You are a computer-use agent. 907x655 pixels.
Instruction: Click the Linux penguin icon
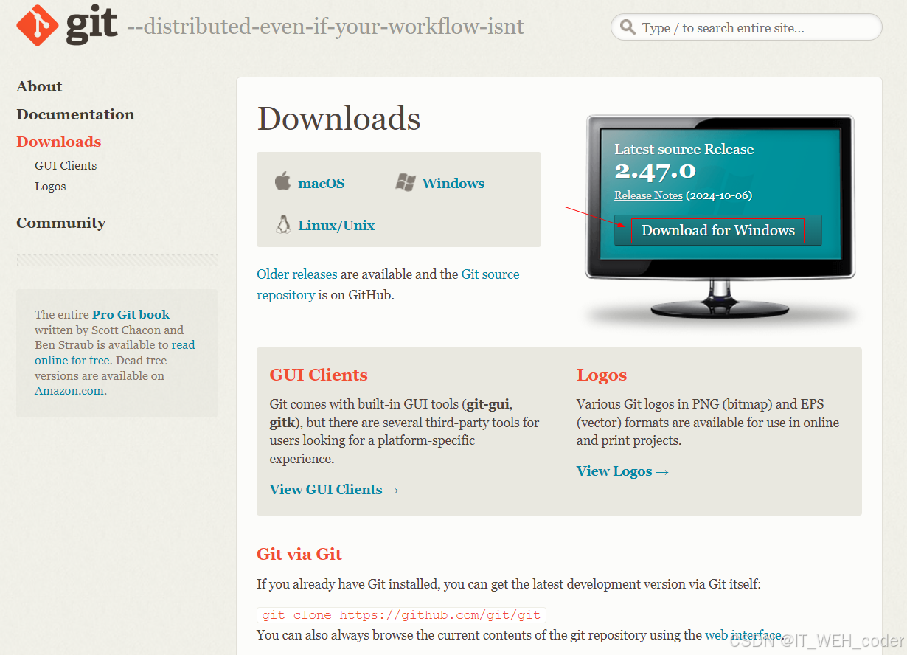click(x=283, y=224)
